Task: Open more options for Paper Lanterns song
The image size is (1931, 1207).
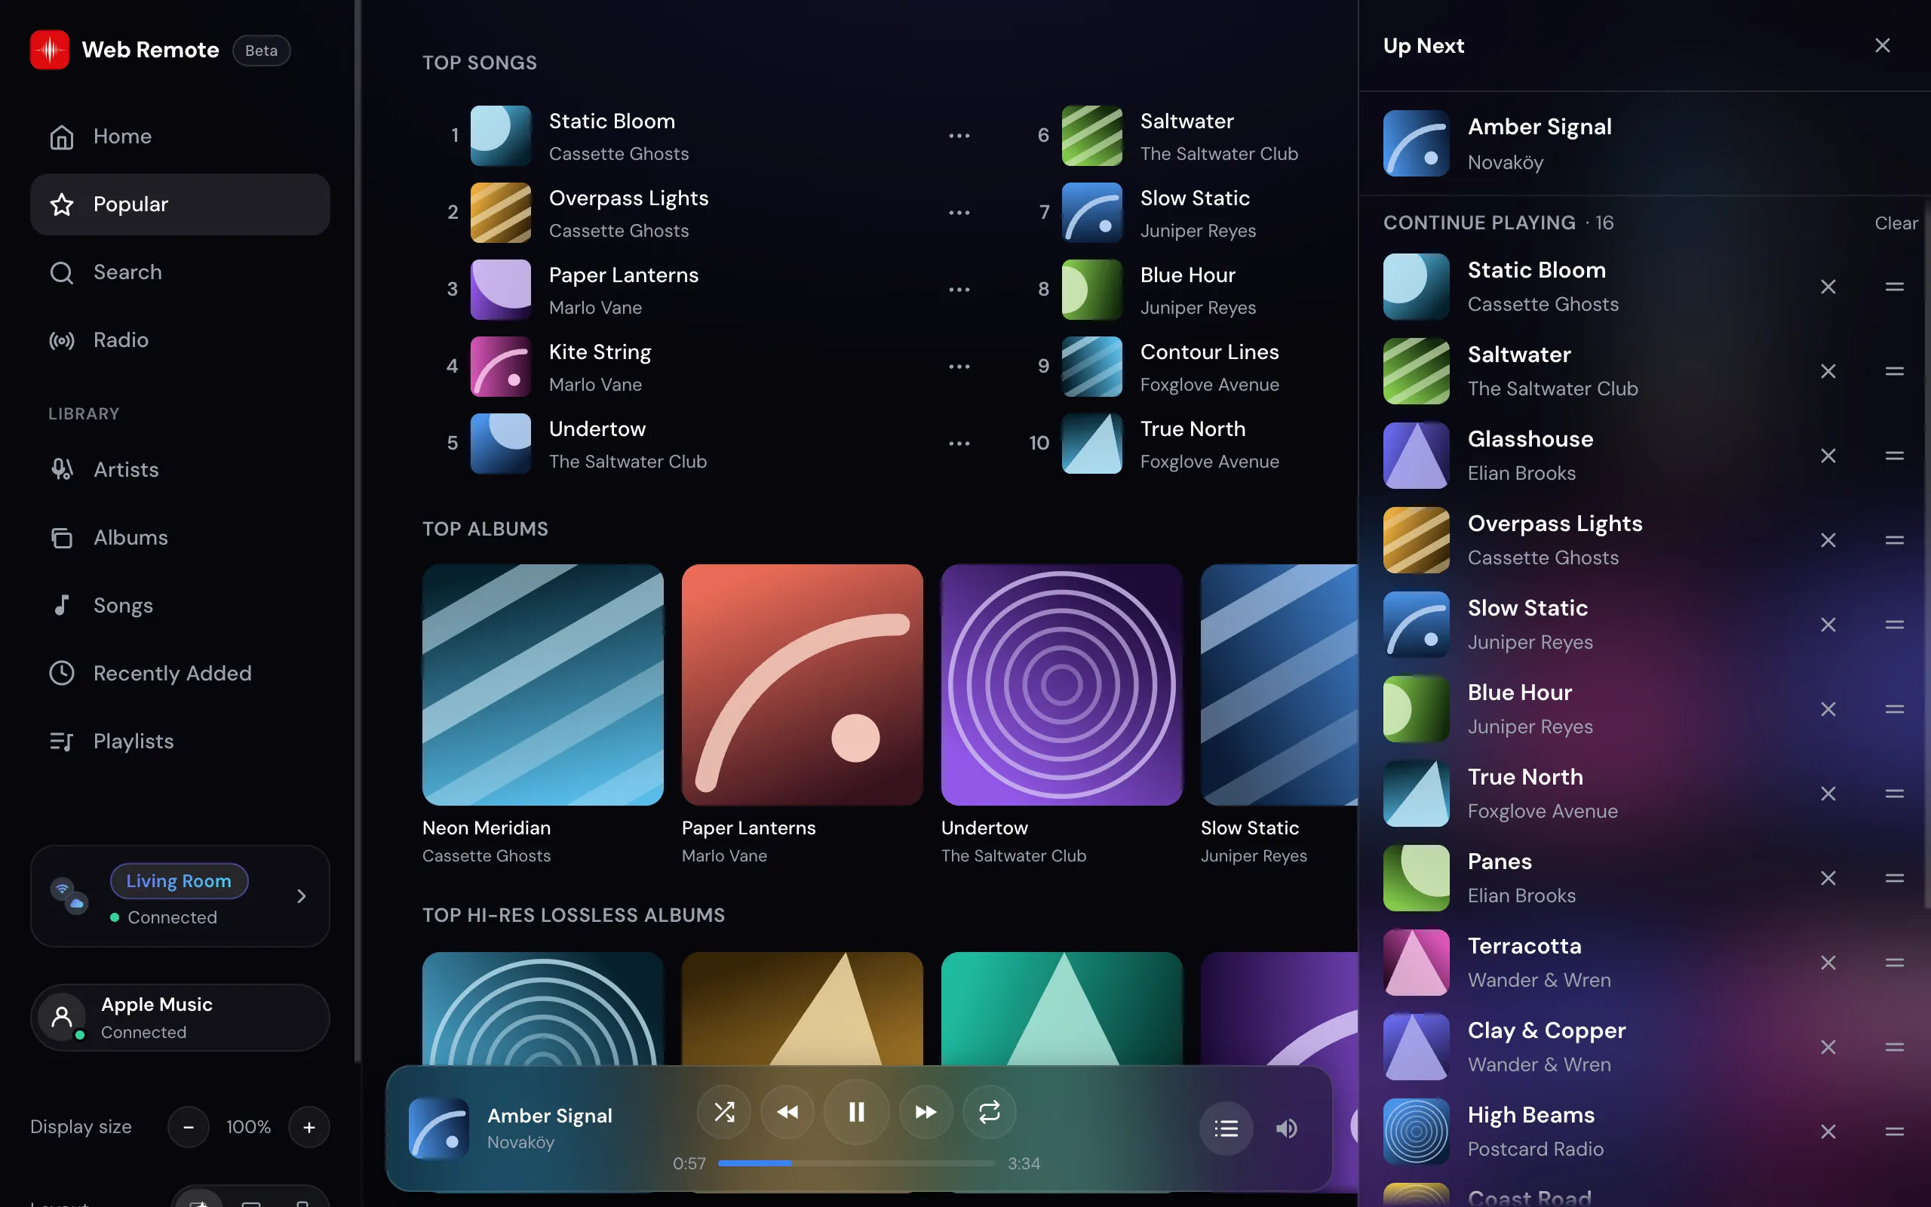Action: [959, 290]
